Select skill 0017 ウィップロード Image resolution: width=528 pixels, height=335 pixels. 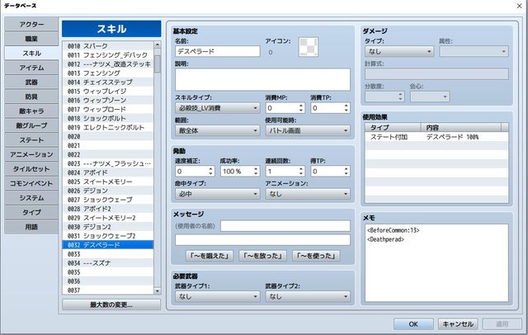tap(108, 110)
